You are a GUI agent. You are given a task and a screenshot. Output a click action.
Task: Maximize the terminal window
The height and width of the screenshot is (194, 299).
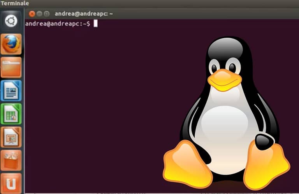pyautogui.click(x=47, y=14)
